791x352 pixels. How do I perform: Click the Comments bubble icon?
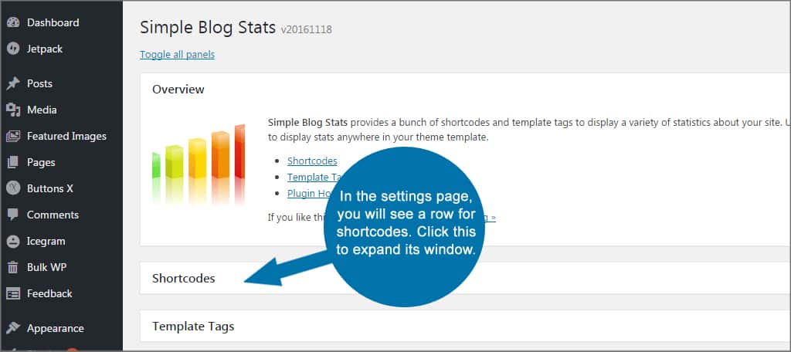pyautogui.click(x=12, y=215)
